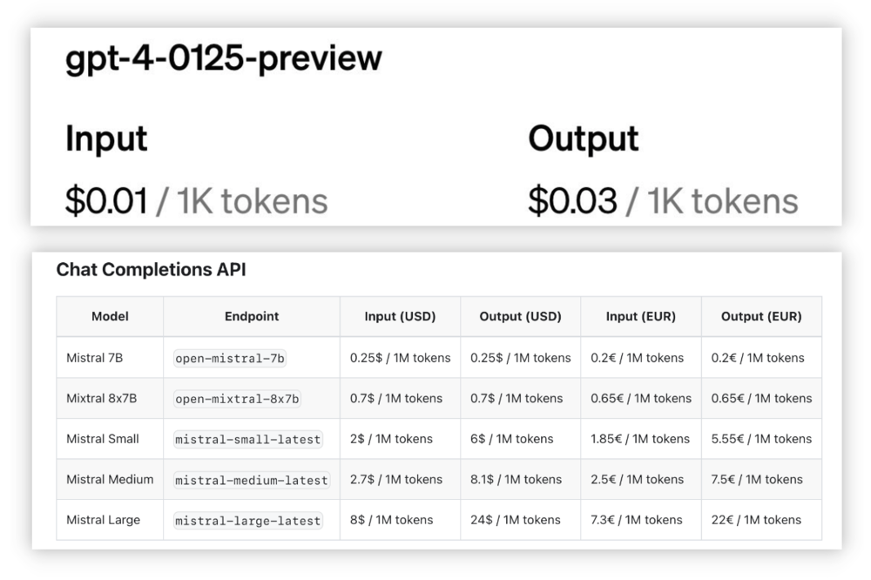Select the Mistral Medium model name cell
Screen dimensions: 871x580
coord(110,480)
